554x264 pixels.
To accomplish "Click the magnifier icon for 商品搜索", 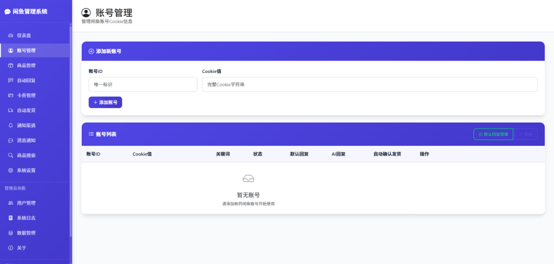I will pyautogui.click(x=11, y=155).
